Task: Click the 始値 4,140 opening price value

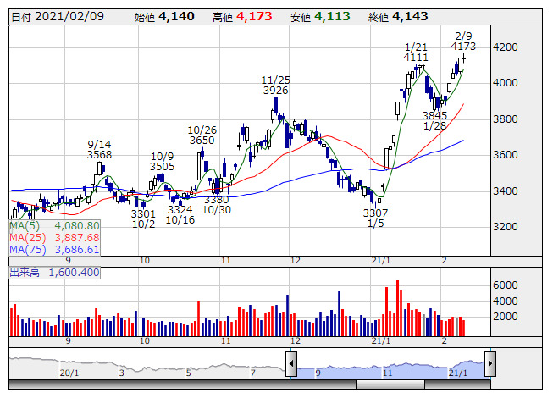Action: pos(166,17)
